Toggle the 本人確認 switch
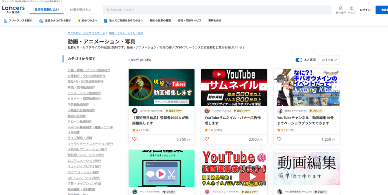388x195 pixels. click(x=299, y=60)
